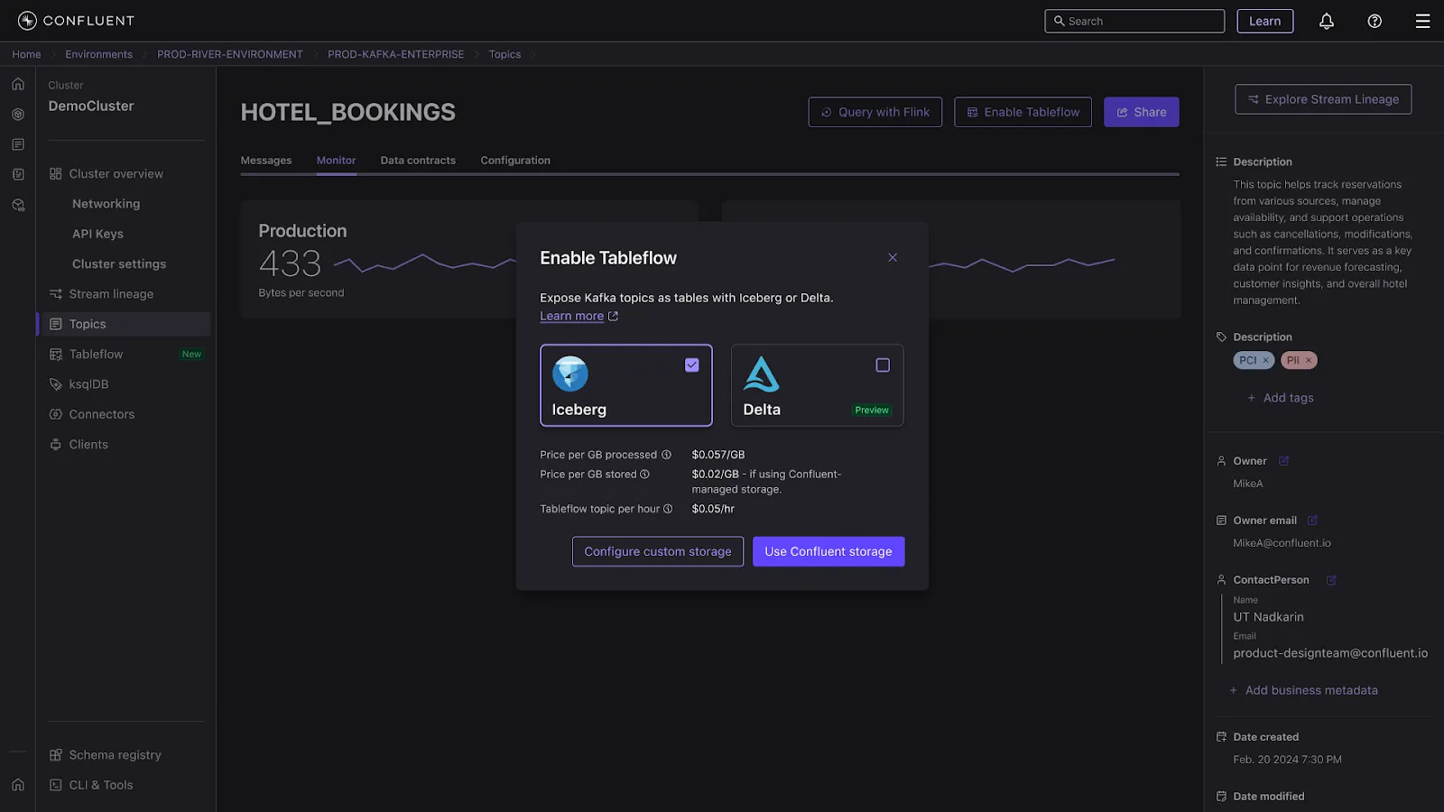
Task: Select the Delta format card
Action: [818, 385]
